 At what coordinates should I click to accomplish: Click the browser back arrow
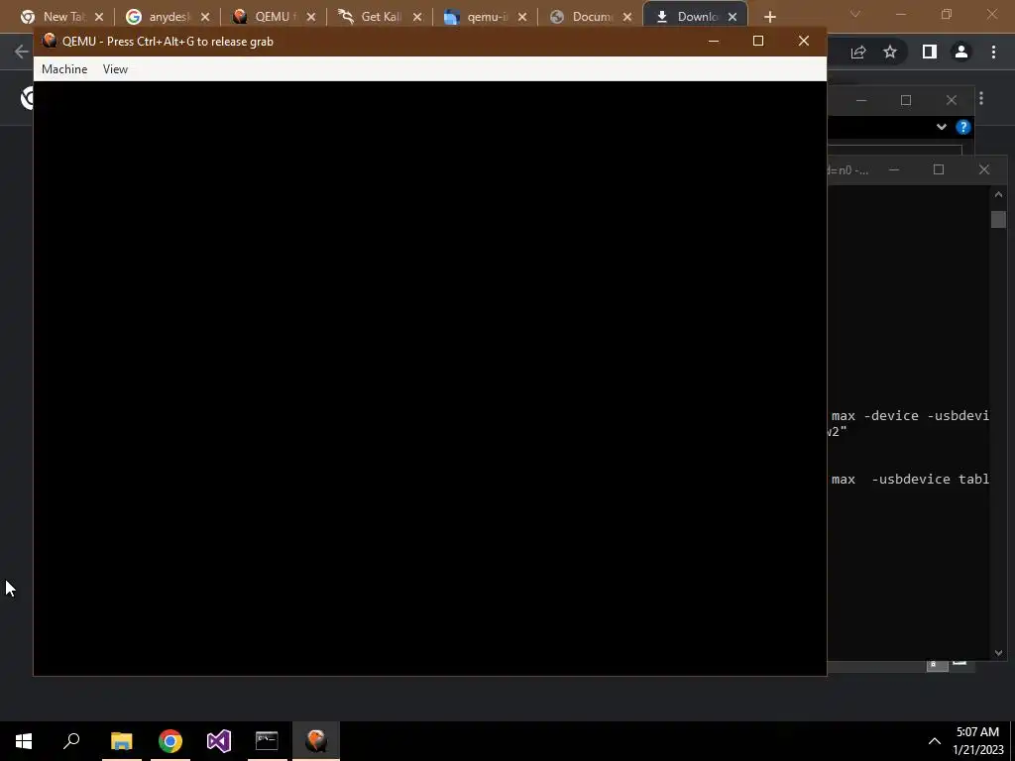coord(22,52)
